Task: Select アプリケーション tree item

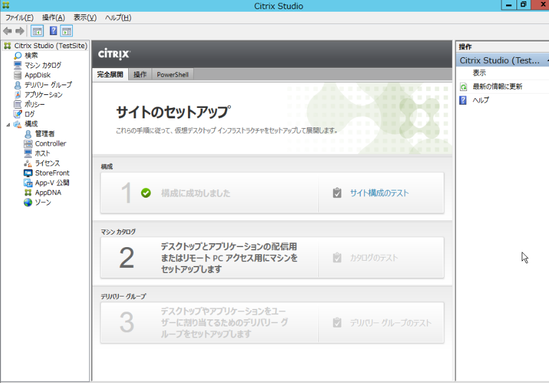Action: 44,94
